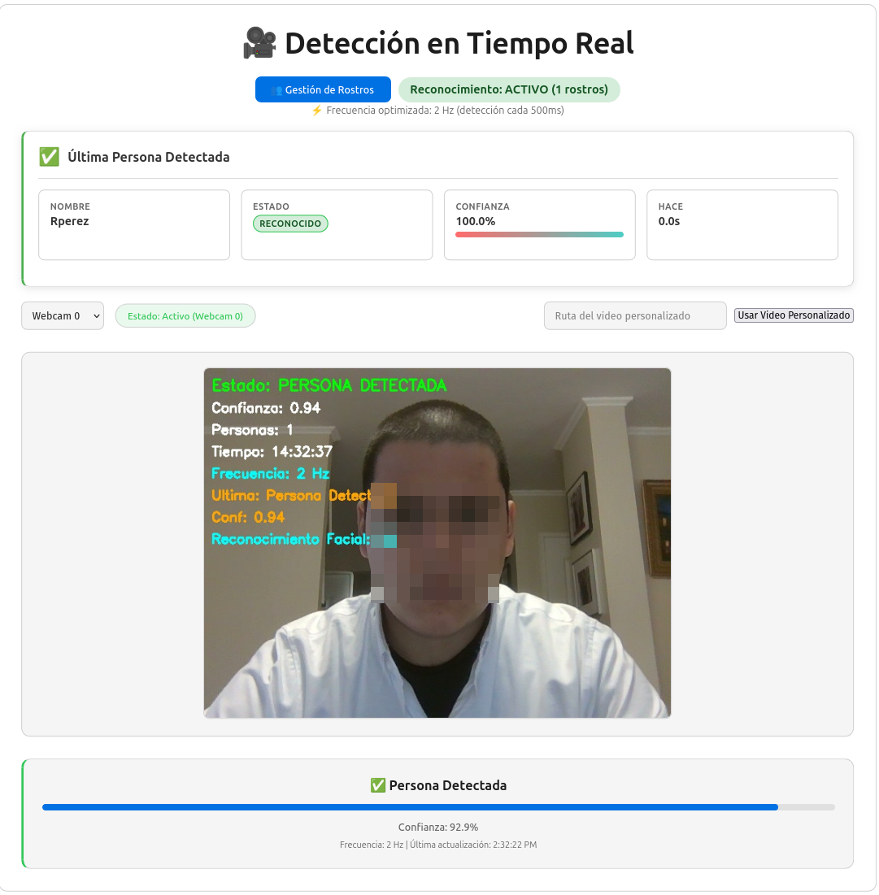Image resolution: width=879 pixels, height=895 pixels.
Task: Click the lightning bolt icon near frequency text
Action: click(317, 111)
